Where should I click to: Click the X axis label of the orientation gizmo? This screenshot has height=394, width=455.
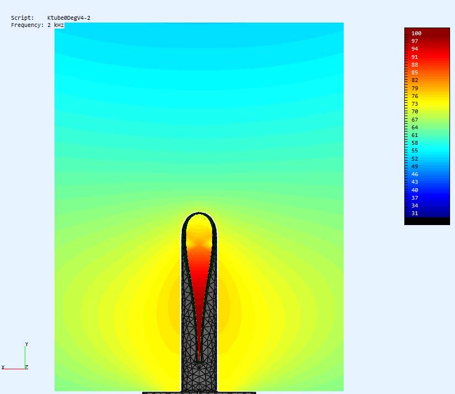pyautogui.click(x=3, y=368)
